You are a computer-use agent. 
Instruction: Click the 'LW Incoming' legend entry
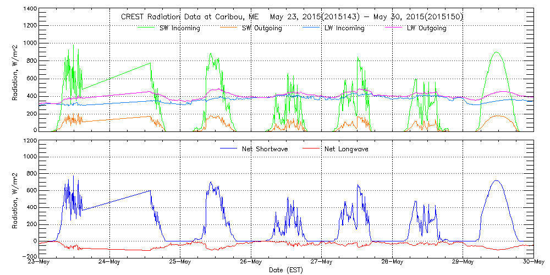pos(344,28)
